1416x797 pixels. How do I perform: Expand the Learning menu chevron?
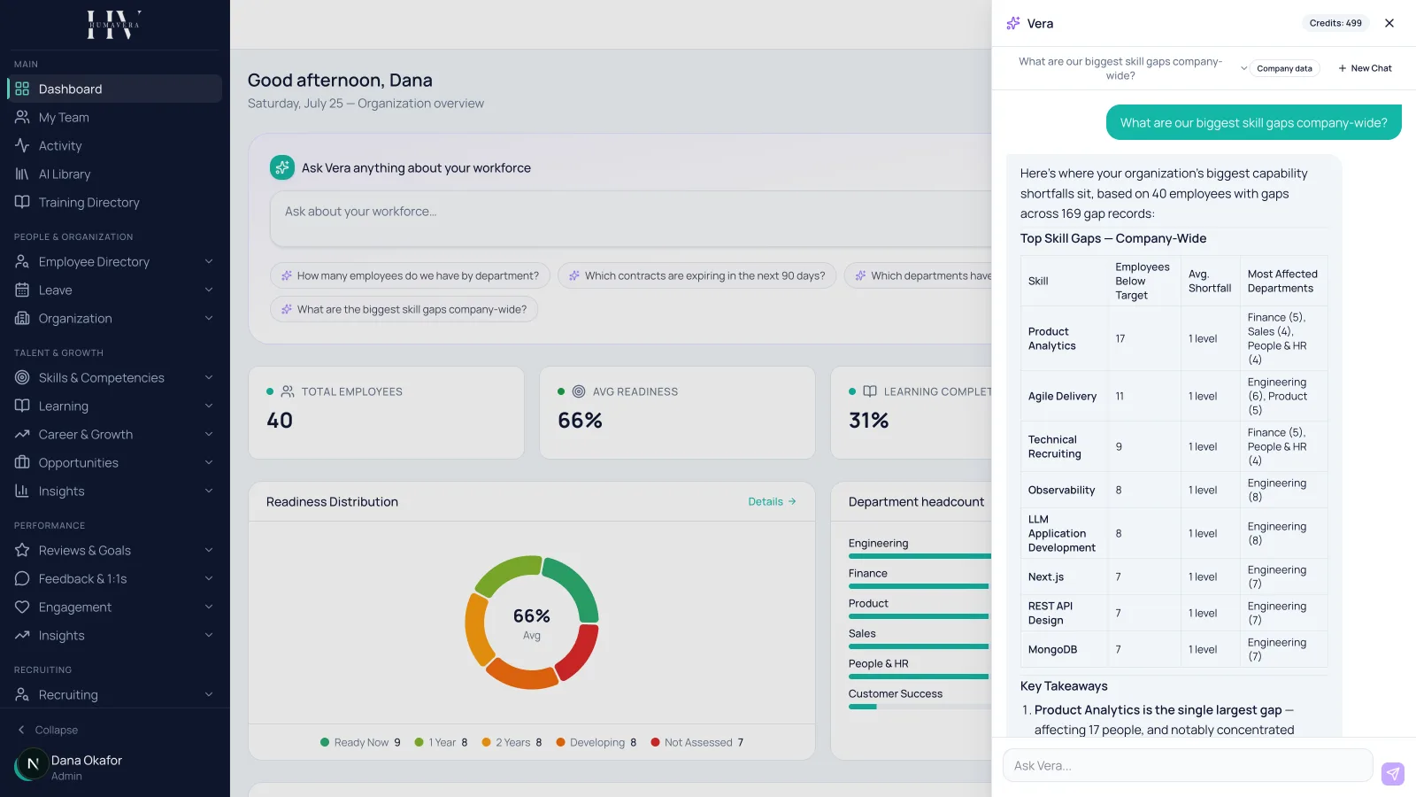(x=209, y=406)
